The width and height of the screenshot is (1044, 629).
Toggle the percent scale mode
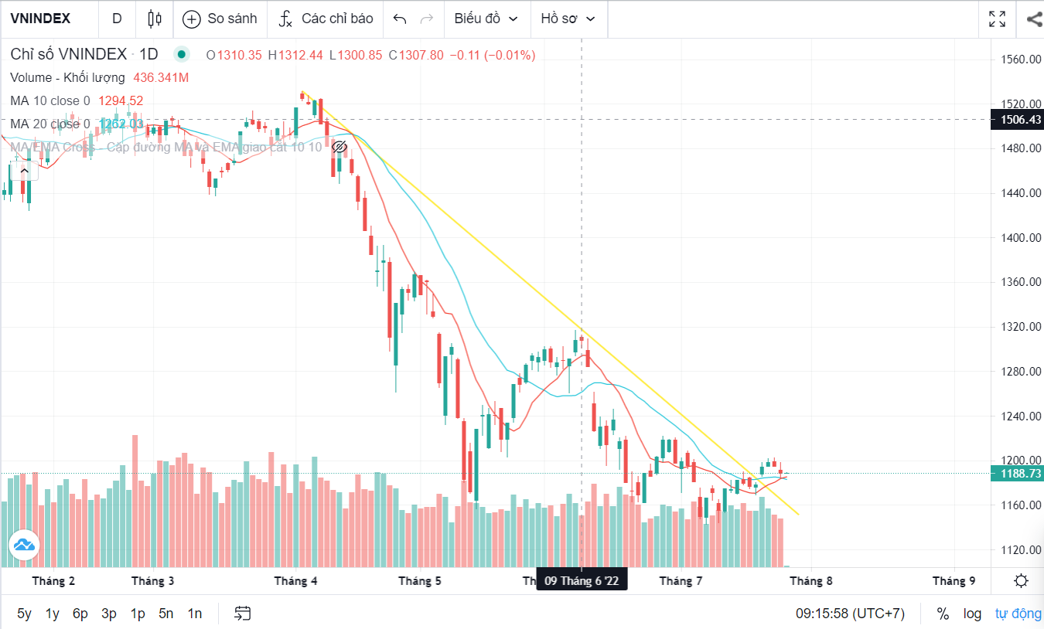(x=943, y=614)
